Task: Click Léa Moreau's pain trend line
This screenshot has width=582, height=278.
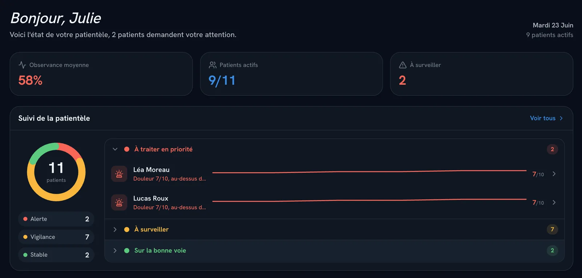Action: [369, 171]
